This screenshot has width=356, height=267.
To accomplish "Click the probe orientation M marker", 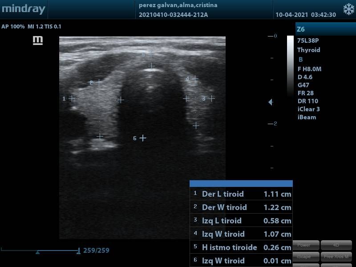I will point(38,40).
